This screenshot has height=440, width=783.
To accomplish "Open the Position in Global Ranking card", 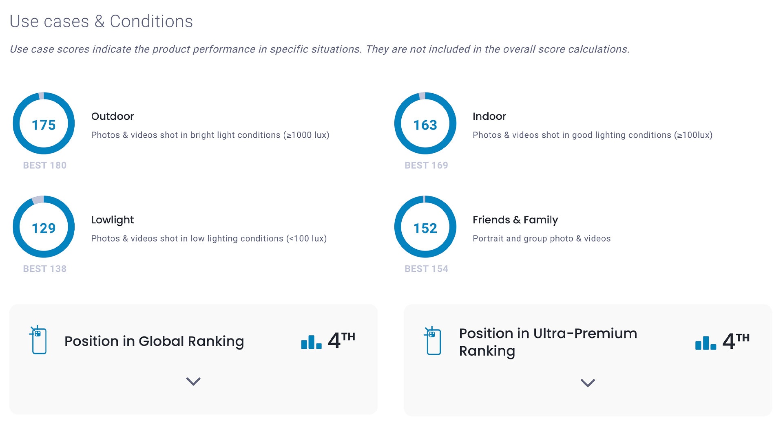I will [x=154, y=341].
